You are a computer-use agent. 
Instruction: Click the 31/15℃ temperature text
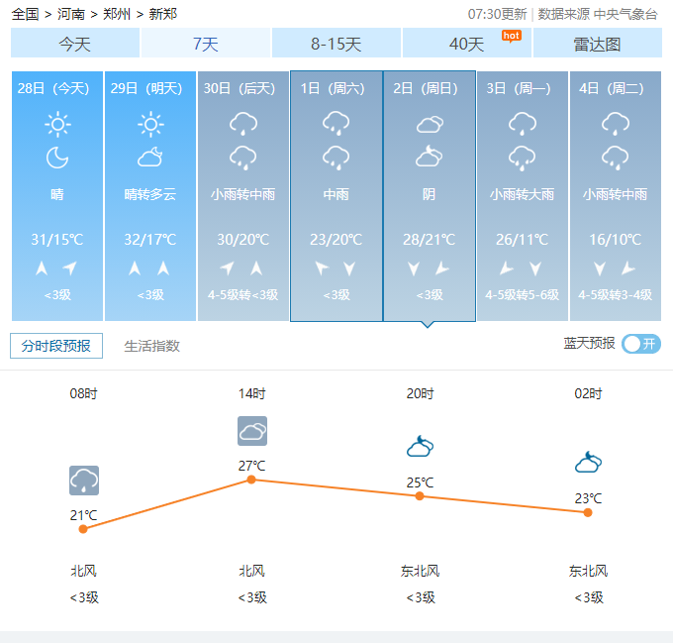point(57,239)
